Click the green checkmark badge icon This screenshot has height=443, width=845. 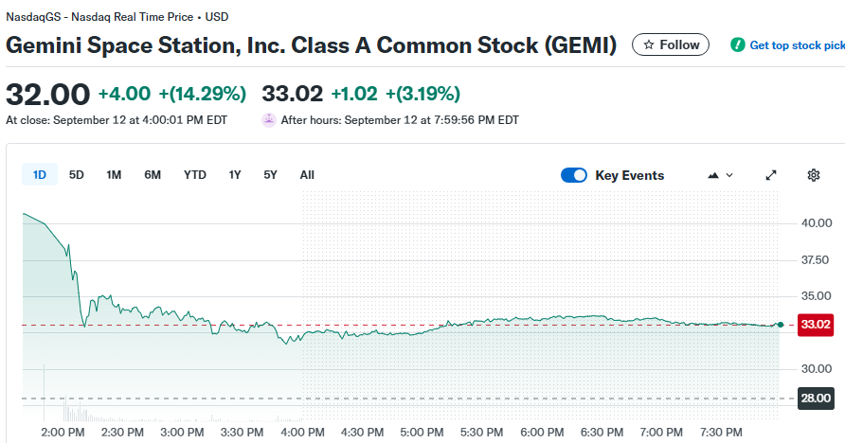(737, 44)
